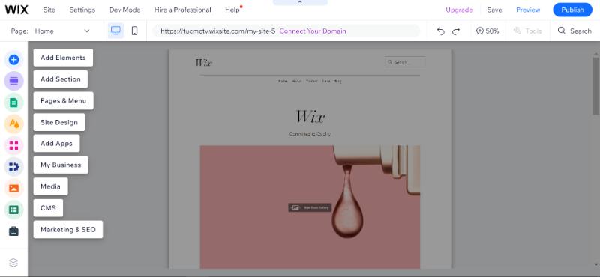Click the WIX logo
The image size is (600, 277).
pyautogui.click(x=16, y=10)
